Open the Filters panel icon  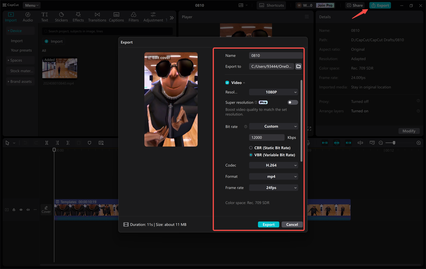coord(133,16)
